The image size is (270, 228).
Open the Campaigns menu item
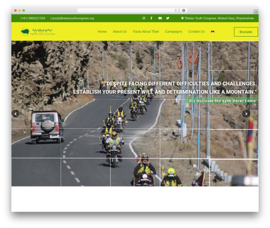tap(173, 32)
